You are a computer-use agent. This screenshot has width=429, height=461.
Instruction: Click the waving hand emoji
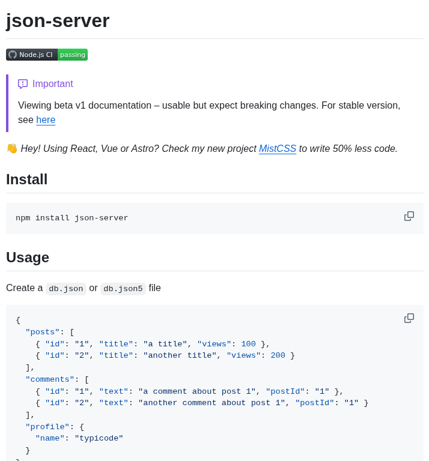[12, 149]
